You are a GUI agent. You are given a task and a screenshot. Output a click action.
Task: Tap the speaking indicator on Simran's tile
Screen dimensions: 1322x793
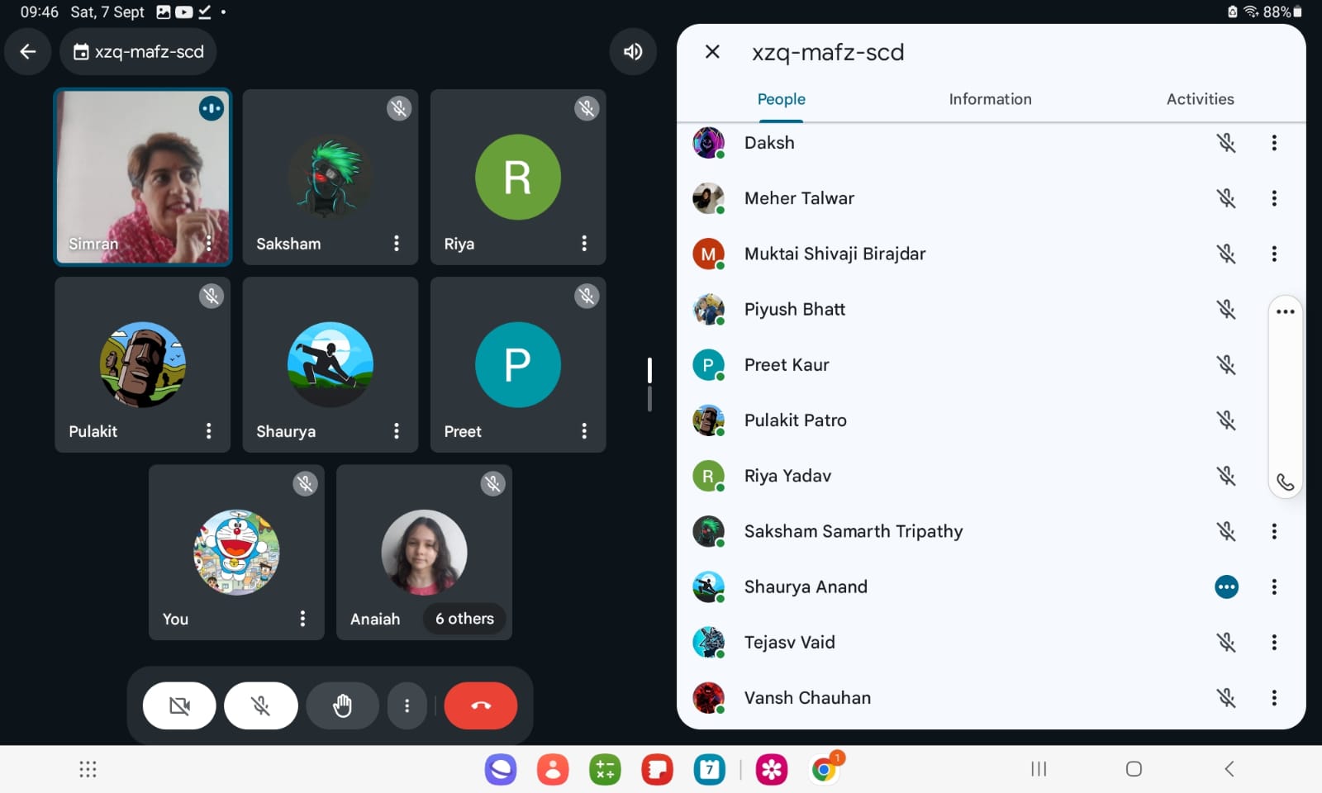tap(212, 108)
